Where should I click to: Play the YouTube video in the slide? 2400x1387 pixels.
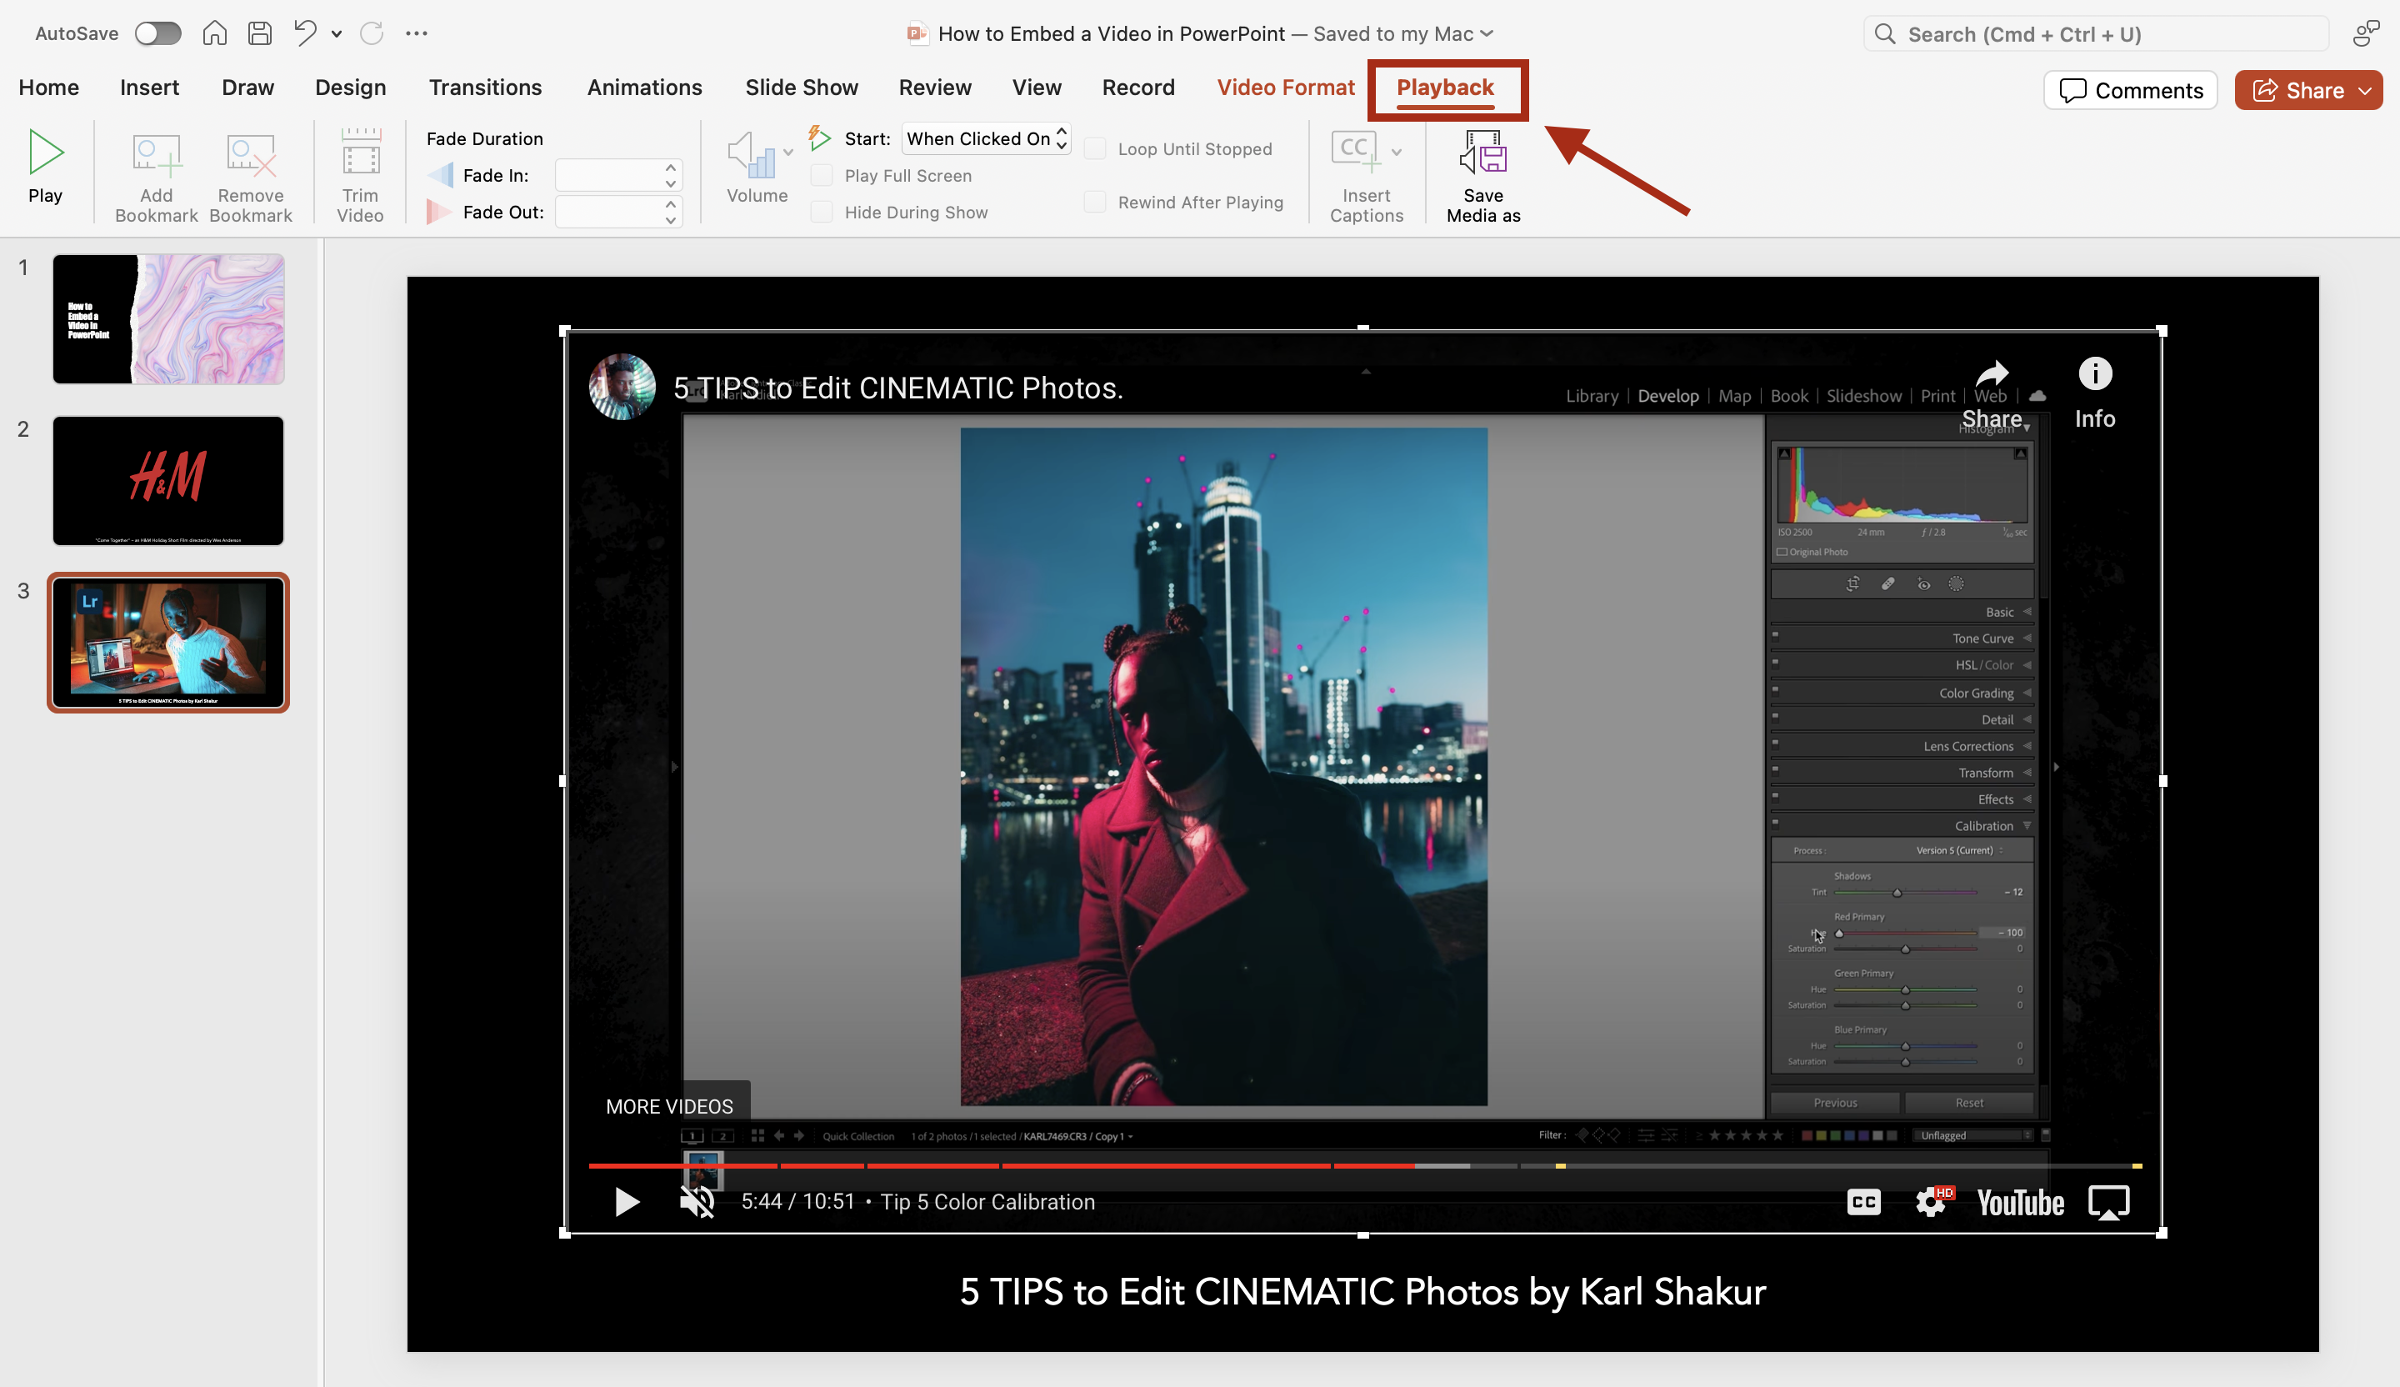(626, 1202)
